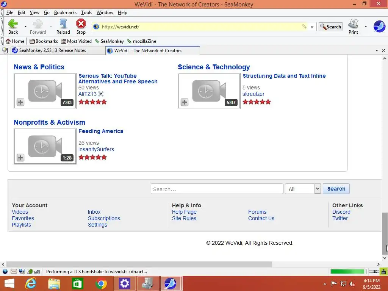Click the security padlock in the status bar
This screenshot has height=291, width=388.
[x=383, y=272]
